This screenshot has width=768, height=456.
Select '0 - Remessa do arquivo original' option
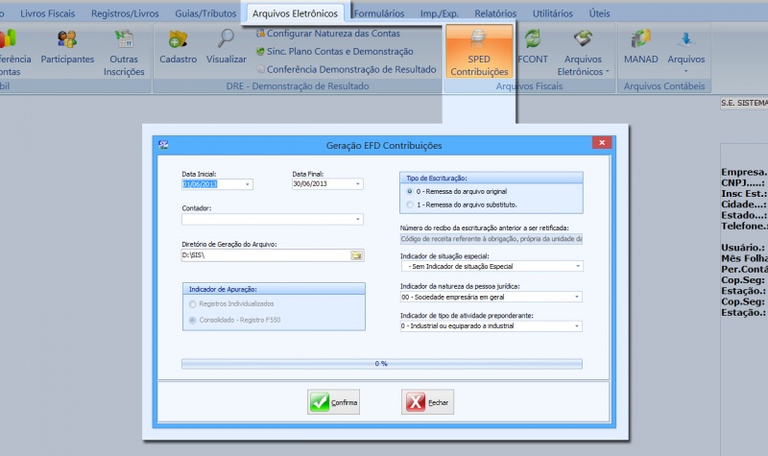(x=411, y=191)
